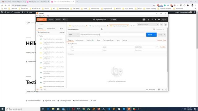Reload the Chrome page
This screenshot has width=198, height=111.
click(x=9, y=6)
